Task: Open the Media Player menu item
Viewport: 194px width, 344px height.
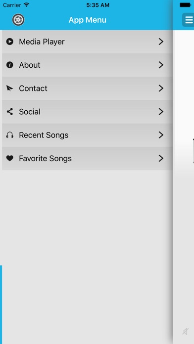Action: point(87,42)
